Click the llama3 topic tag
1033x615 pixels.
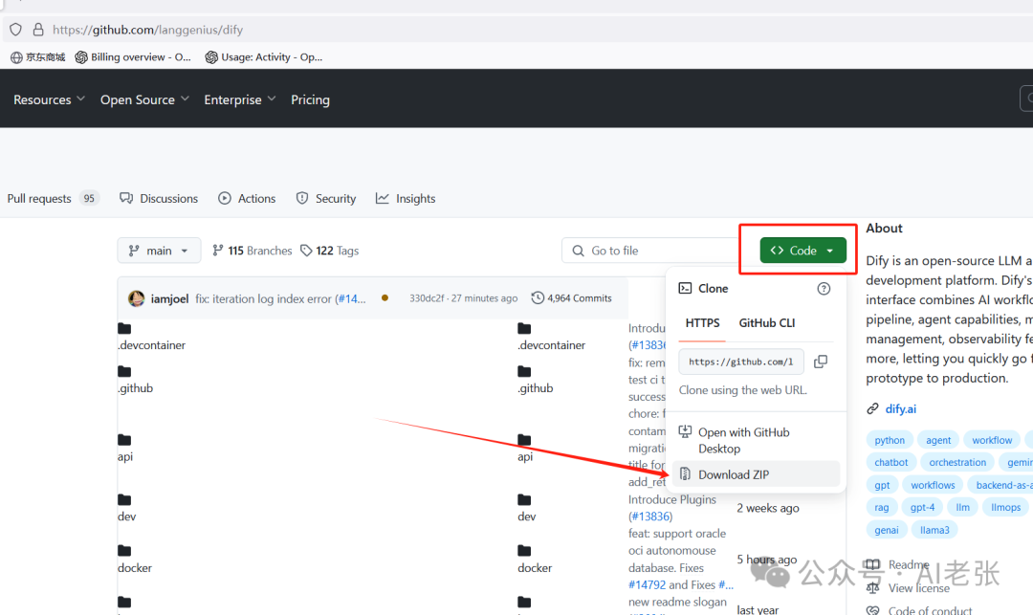tap(934, 530)
